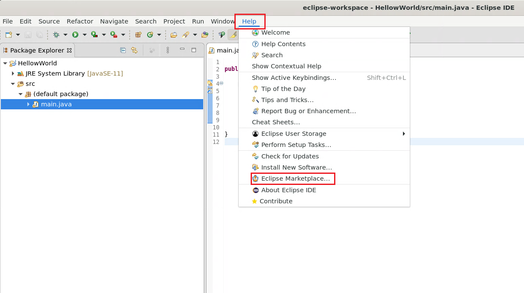
Task: Open the New Java Class dropdown arrow
Action: pos(159,35)
